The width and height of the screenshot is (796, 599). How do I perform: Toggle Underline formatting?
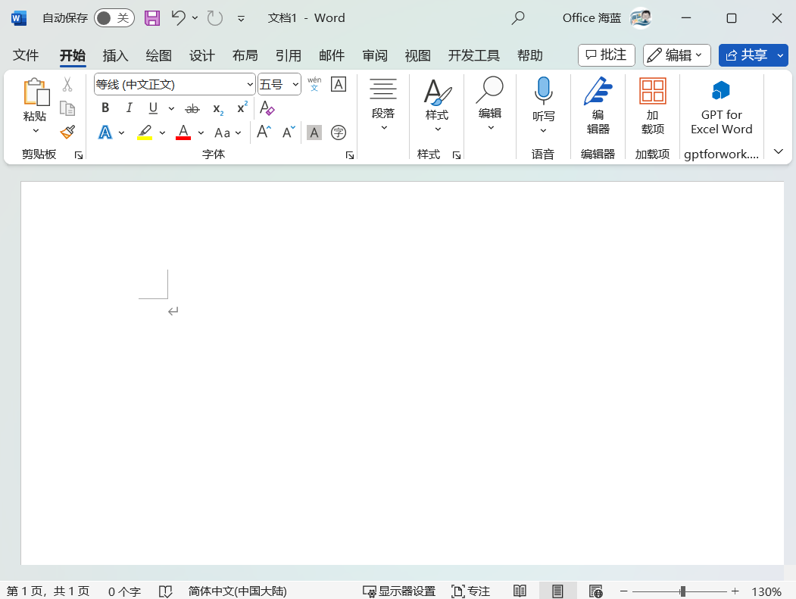[153, 108]
